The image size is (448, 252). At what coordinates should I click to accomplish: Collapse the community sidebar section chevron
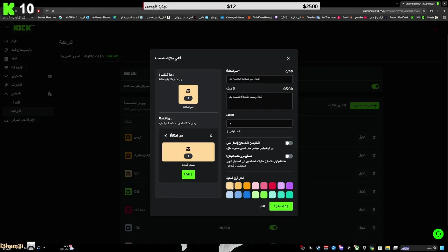(6, 94)
